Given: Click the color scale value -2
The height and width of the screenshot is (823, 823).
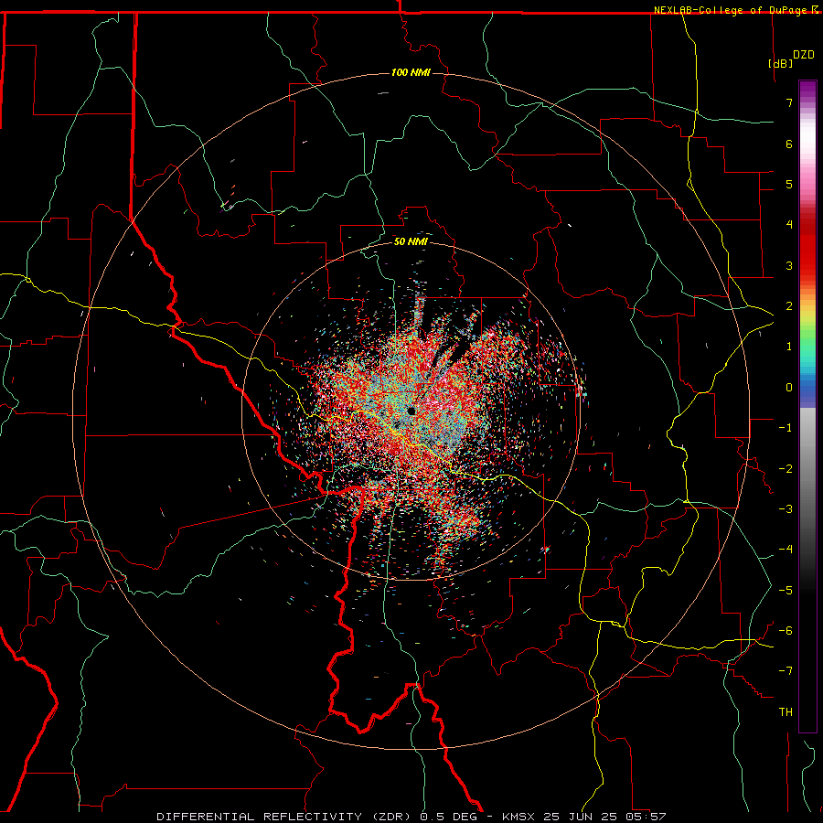Looking at the screenshot, I should 786,468.
